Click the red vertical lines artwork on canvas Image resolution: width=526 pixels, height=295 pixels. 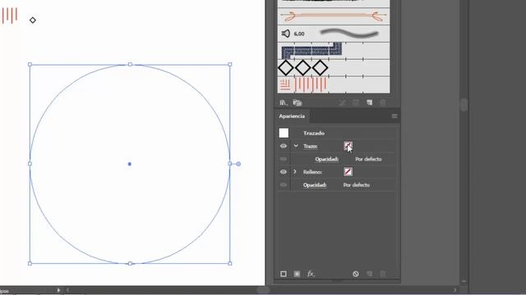pos(10,16)
